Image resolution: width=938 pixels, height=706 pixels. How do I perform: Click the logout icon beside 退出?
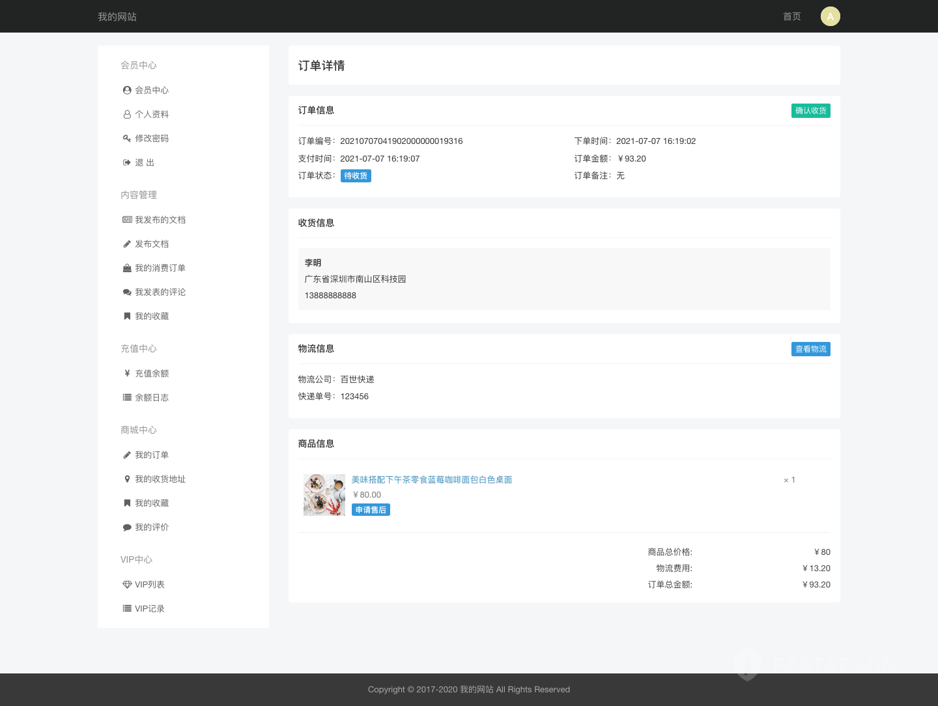tap(127, 162)
